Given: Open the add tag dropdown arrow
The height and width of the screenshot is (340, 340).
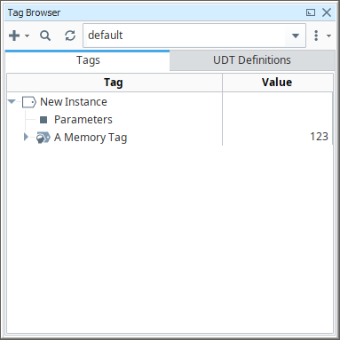Looking at the screenshot, I should 28,36.
